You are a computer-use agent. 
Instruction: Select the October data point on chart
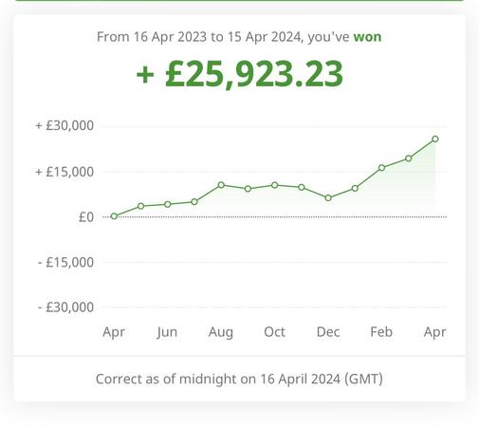(x=275, y=185)
